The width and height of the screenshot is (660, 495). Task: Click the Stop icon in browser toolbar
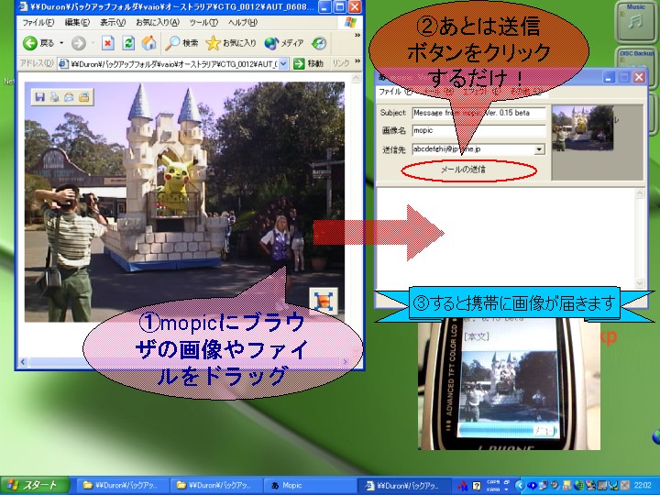point(107,43)
